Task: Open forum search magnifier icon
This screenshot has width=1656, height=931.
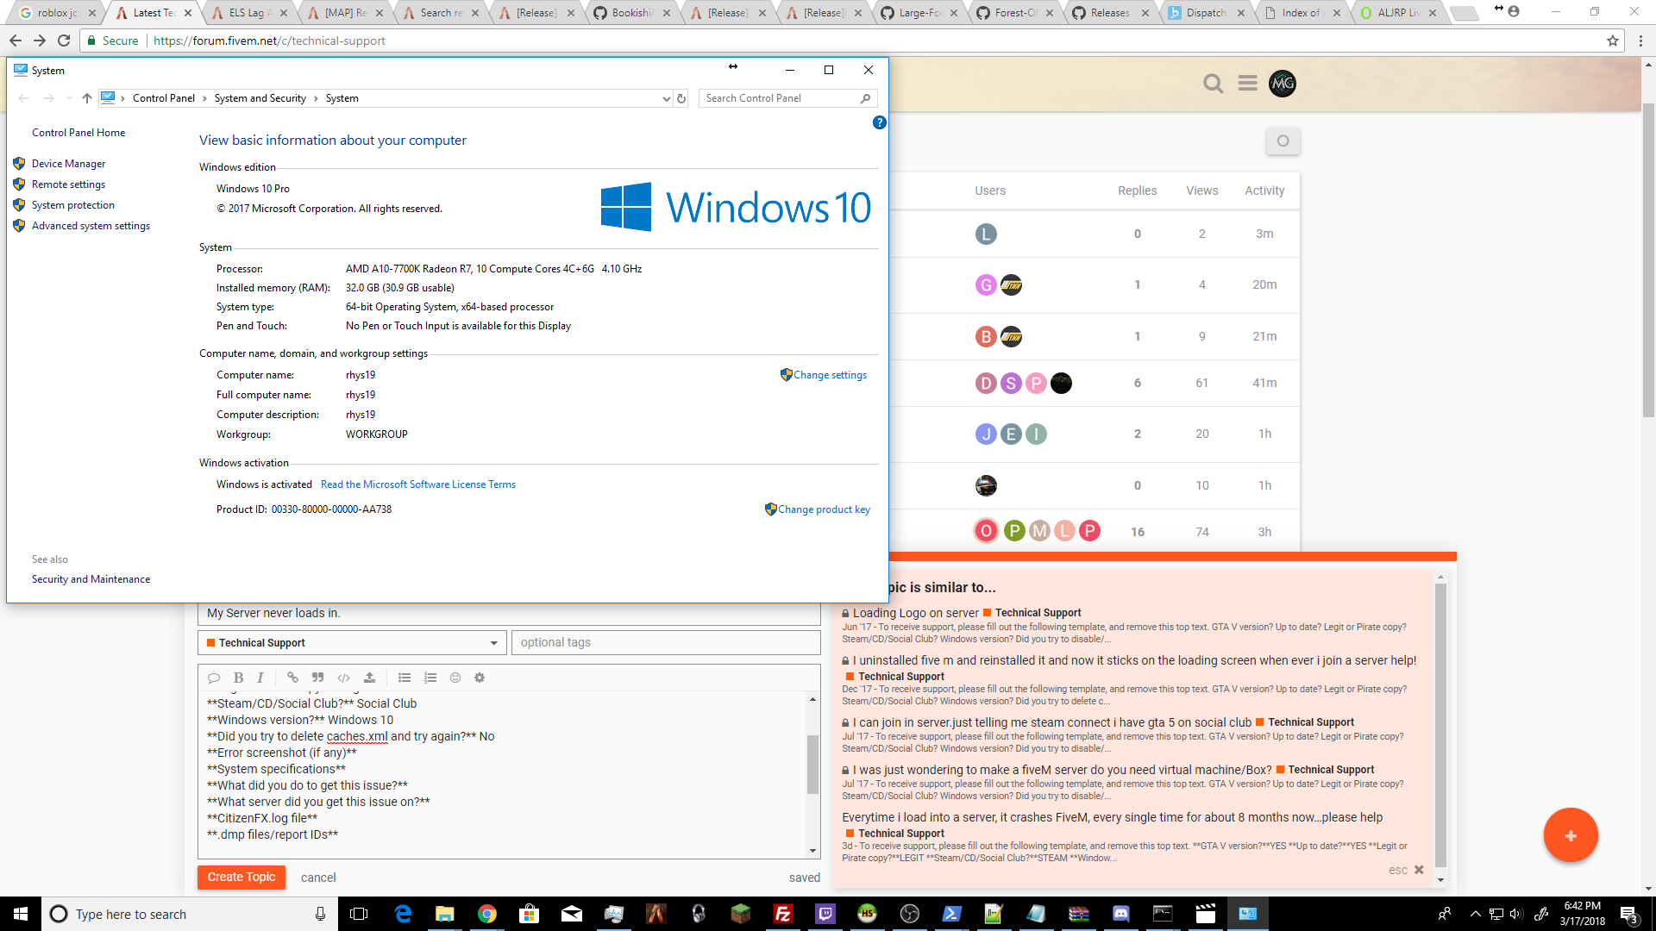Action: pos(1213,84)
